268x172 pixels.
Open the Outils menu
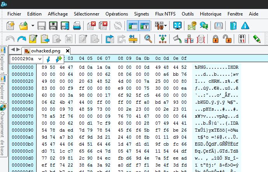click(187, 14)
